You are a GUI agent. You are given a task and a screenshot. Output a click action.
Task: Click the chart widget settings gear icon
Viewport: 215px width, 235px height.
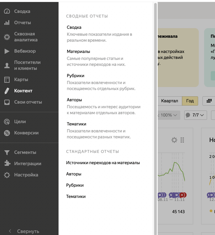174,140
